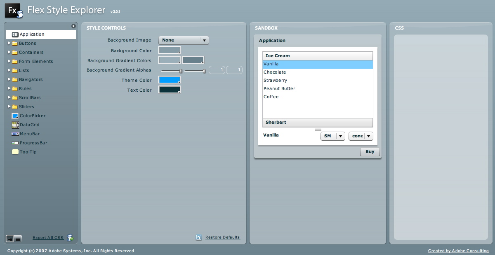Collapse the navigation panel with the arrow icon
The width and height of the screenshot is (495, 255).
(73, 26)
